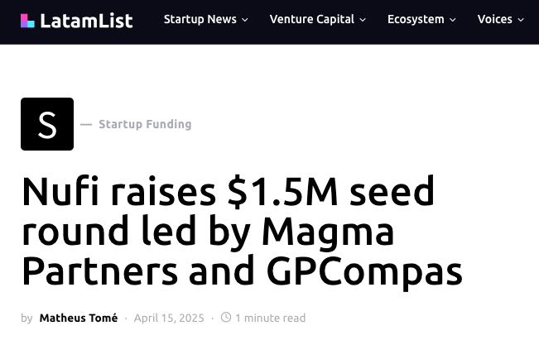Open the Venture Capital menu
This screenshot has width=539, height=340.
coord(311,19)
